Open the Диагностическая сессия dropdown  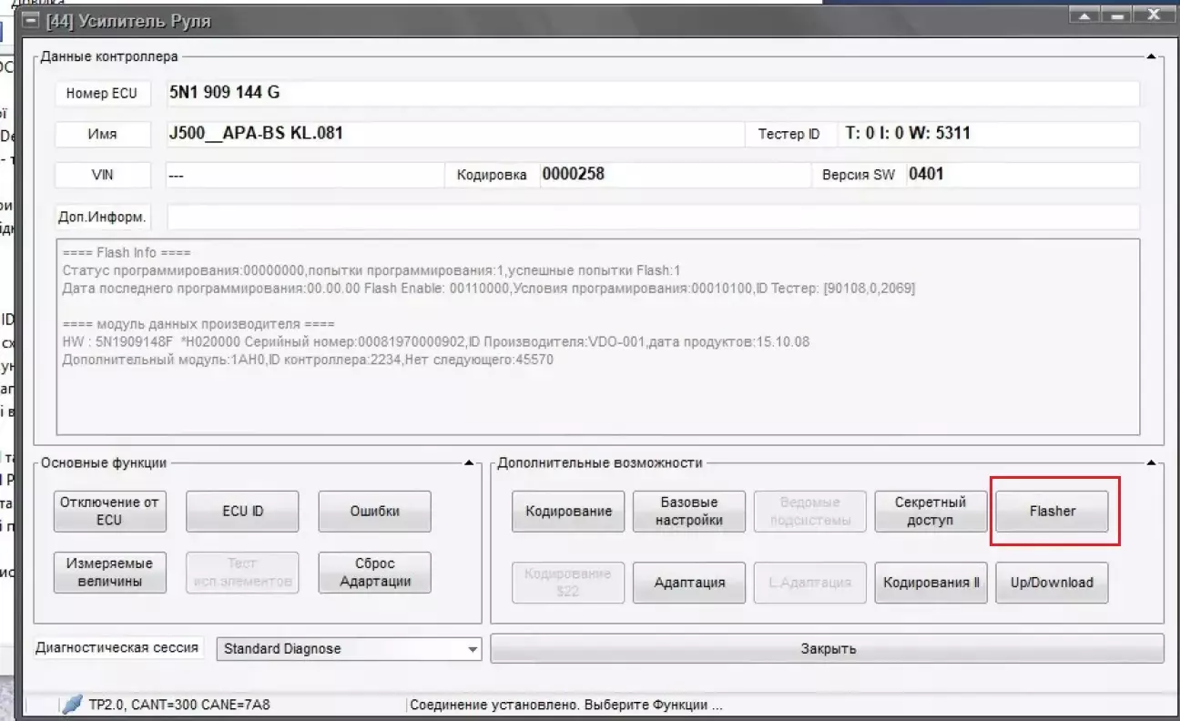coord(473,649)
